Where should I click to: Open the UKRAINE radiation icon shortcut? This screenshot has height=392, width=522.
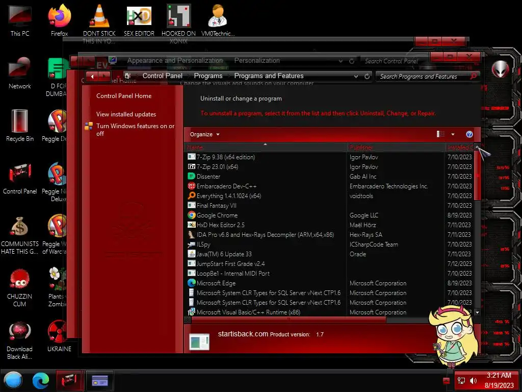[x=59, y=336]
